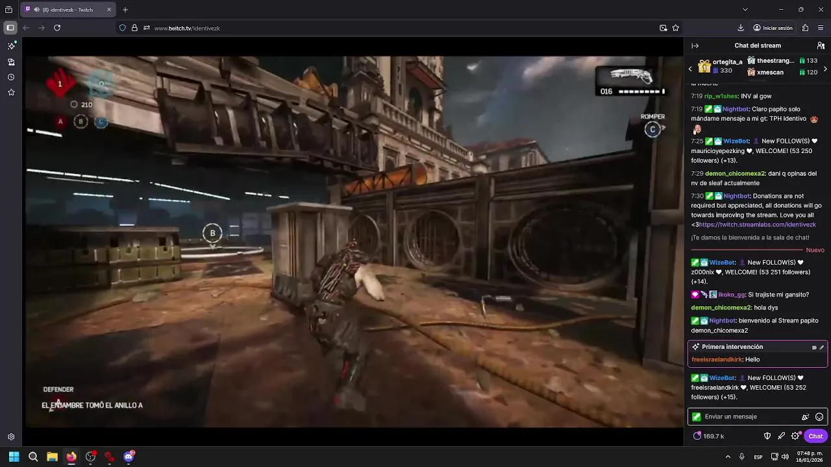831x467 pixels.
Task: Click the stream video player
Action: 354,241
